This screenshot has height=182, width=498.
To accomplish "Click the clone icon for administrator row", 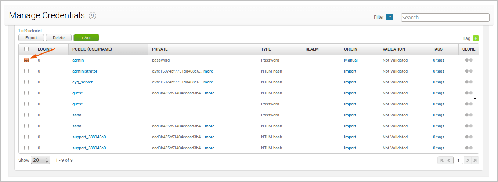I will pyautogui.click(x=469, y=71).
